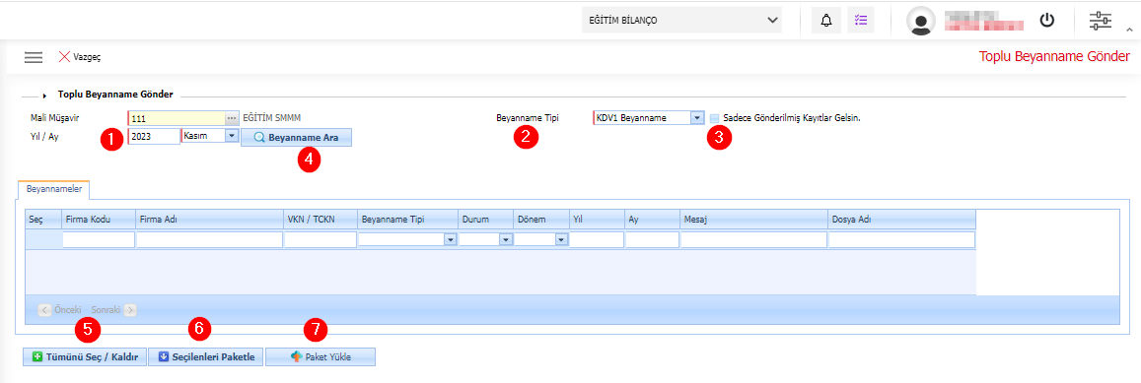Viewport: 1141px width, 383px height.
Task: Click the Mali Müşavir code field
Action: [x=177, y=118]
